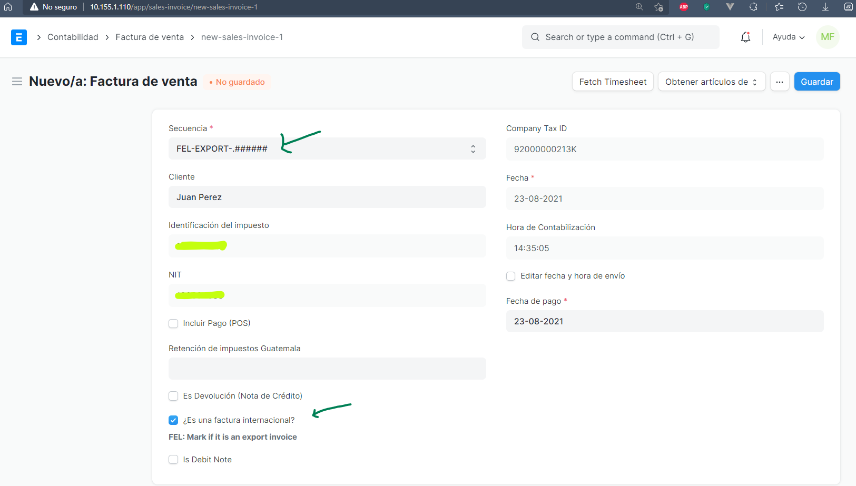Click the Hora de Contabilización time field
Viewport: 856px width, 486px height.
point(665,248)
